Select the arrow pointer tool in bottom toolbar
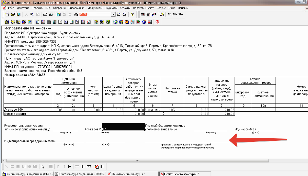 click(43, 166)
